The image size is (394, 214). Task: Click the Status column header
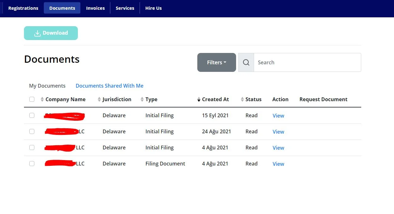tap(253, 99)
